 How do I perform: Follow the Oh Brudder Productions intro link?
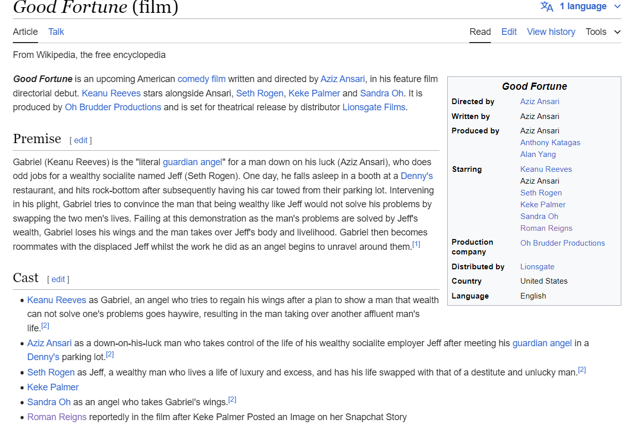point(113,107)
